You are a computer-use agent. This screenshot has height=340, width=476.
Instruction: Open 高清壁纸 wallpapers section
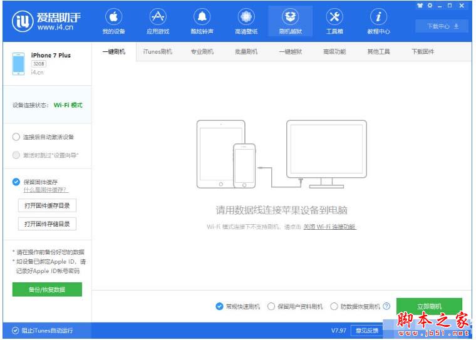point(246,21)
